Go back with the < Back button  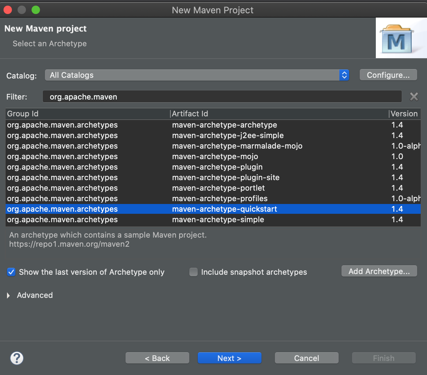[157, 358]
